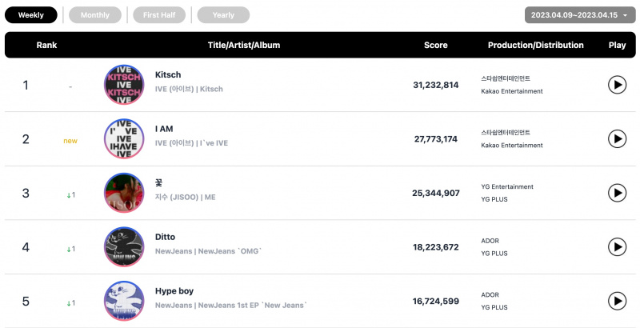Switch to the Monthly chart tab
This screenshot has height=328, width=640.
[x=95, y=15]
